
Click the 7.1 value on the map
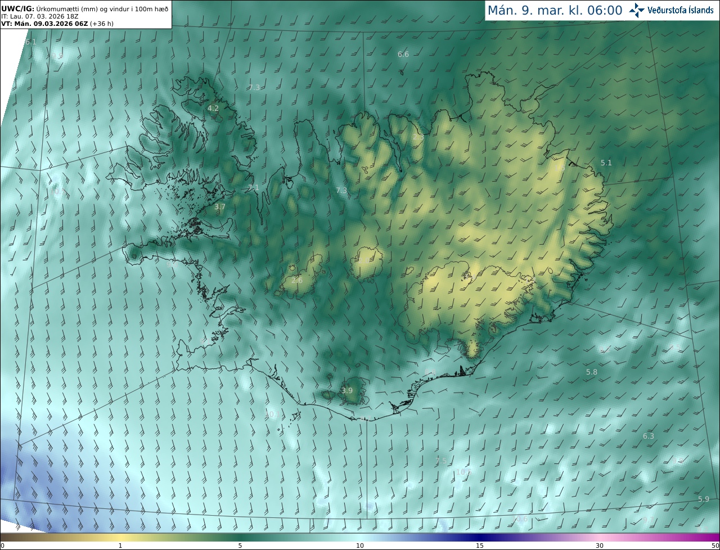pyautogui.click(x=254, y=187)
